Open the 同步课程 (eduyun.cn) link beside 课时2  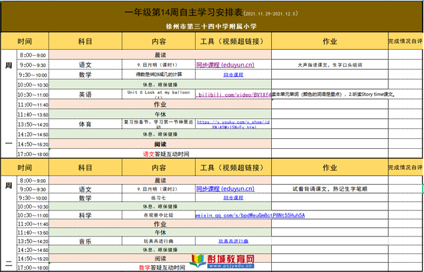[225, 189]
